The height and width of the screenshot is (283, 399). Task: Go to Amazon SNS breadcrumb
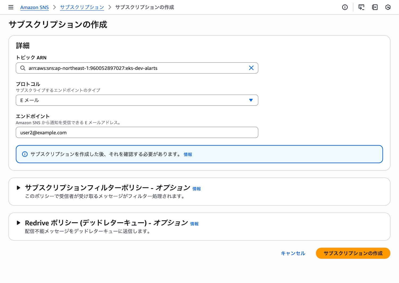[x=34, y=7]
